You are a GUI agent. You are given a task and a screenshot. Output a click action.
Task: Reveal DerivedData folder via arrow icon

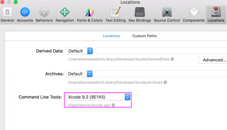172,59
